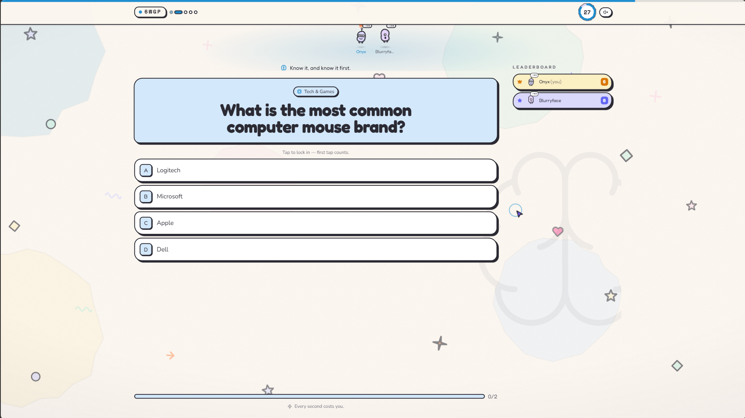Click the brain icon beside 'Know it, and know it first.'
This screenshot has width=745, height=418.
[x=284, y=68]
